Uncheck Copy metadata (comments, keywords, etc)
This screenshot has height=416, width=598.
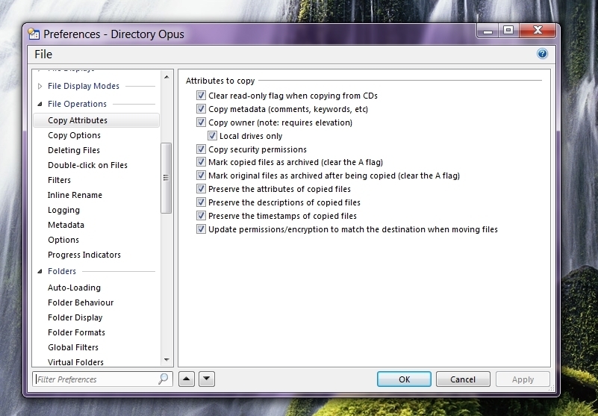[201, 109]
